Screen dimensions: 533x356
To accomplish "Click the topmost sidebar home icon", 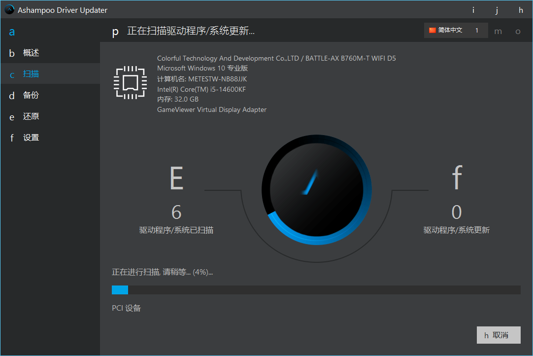I will [x=12, y=32].
